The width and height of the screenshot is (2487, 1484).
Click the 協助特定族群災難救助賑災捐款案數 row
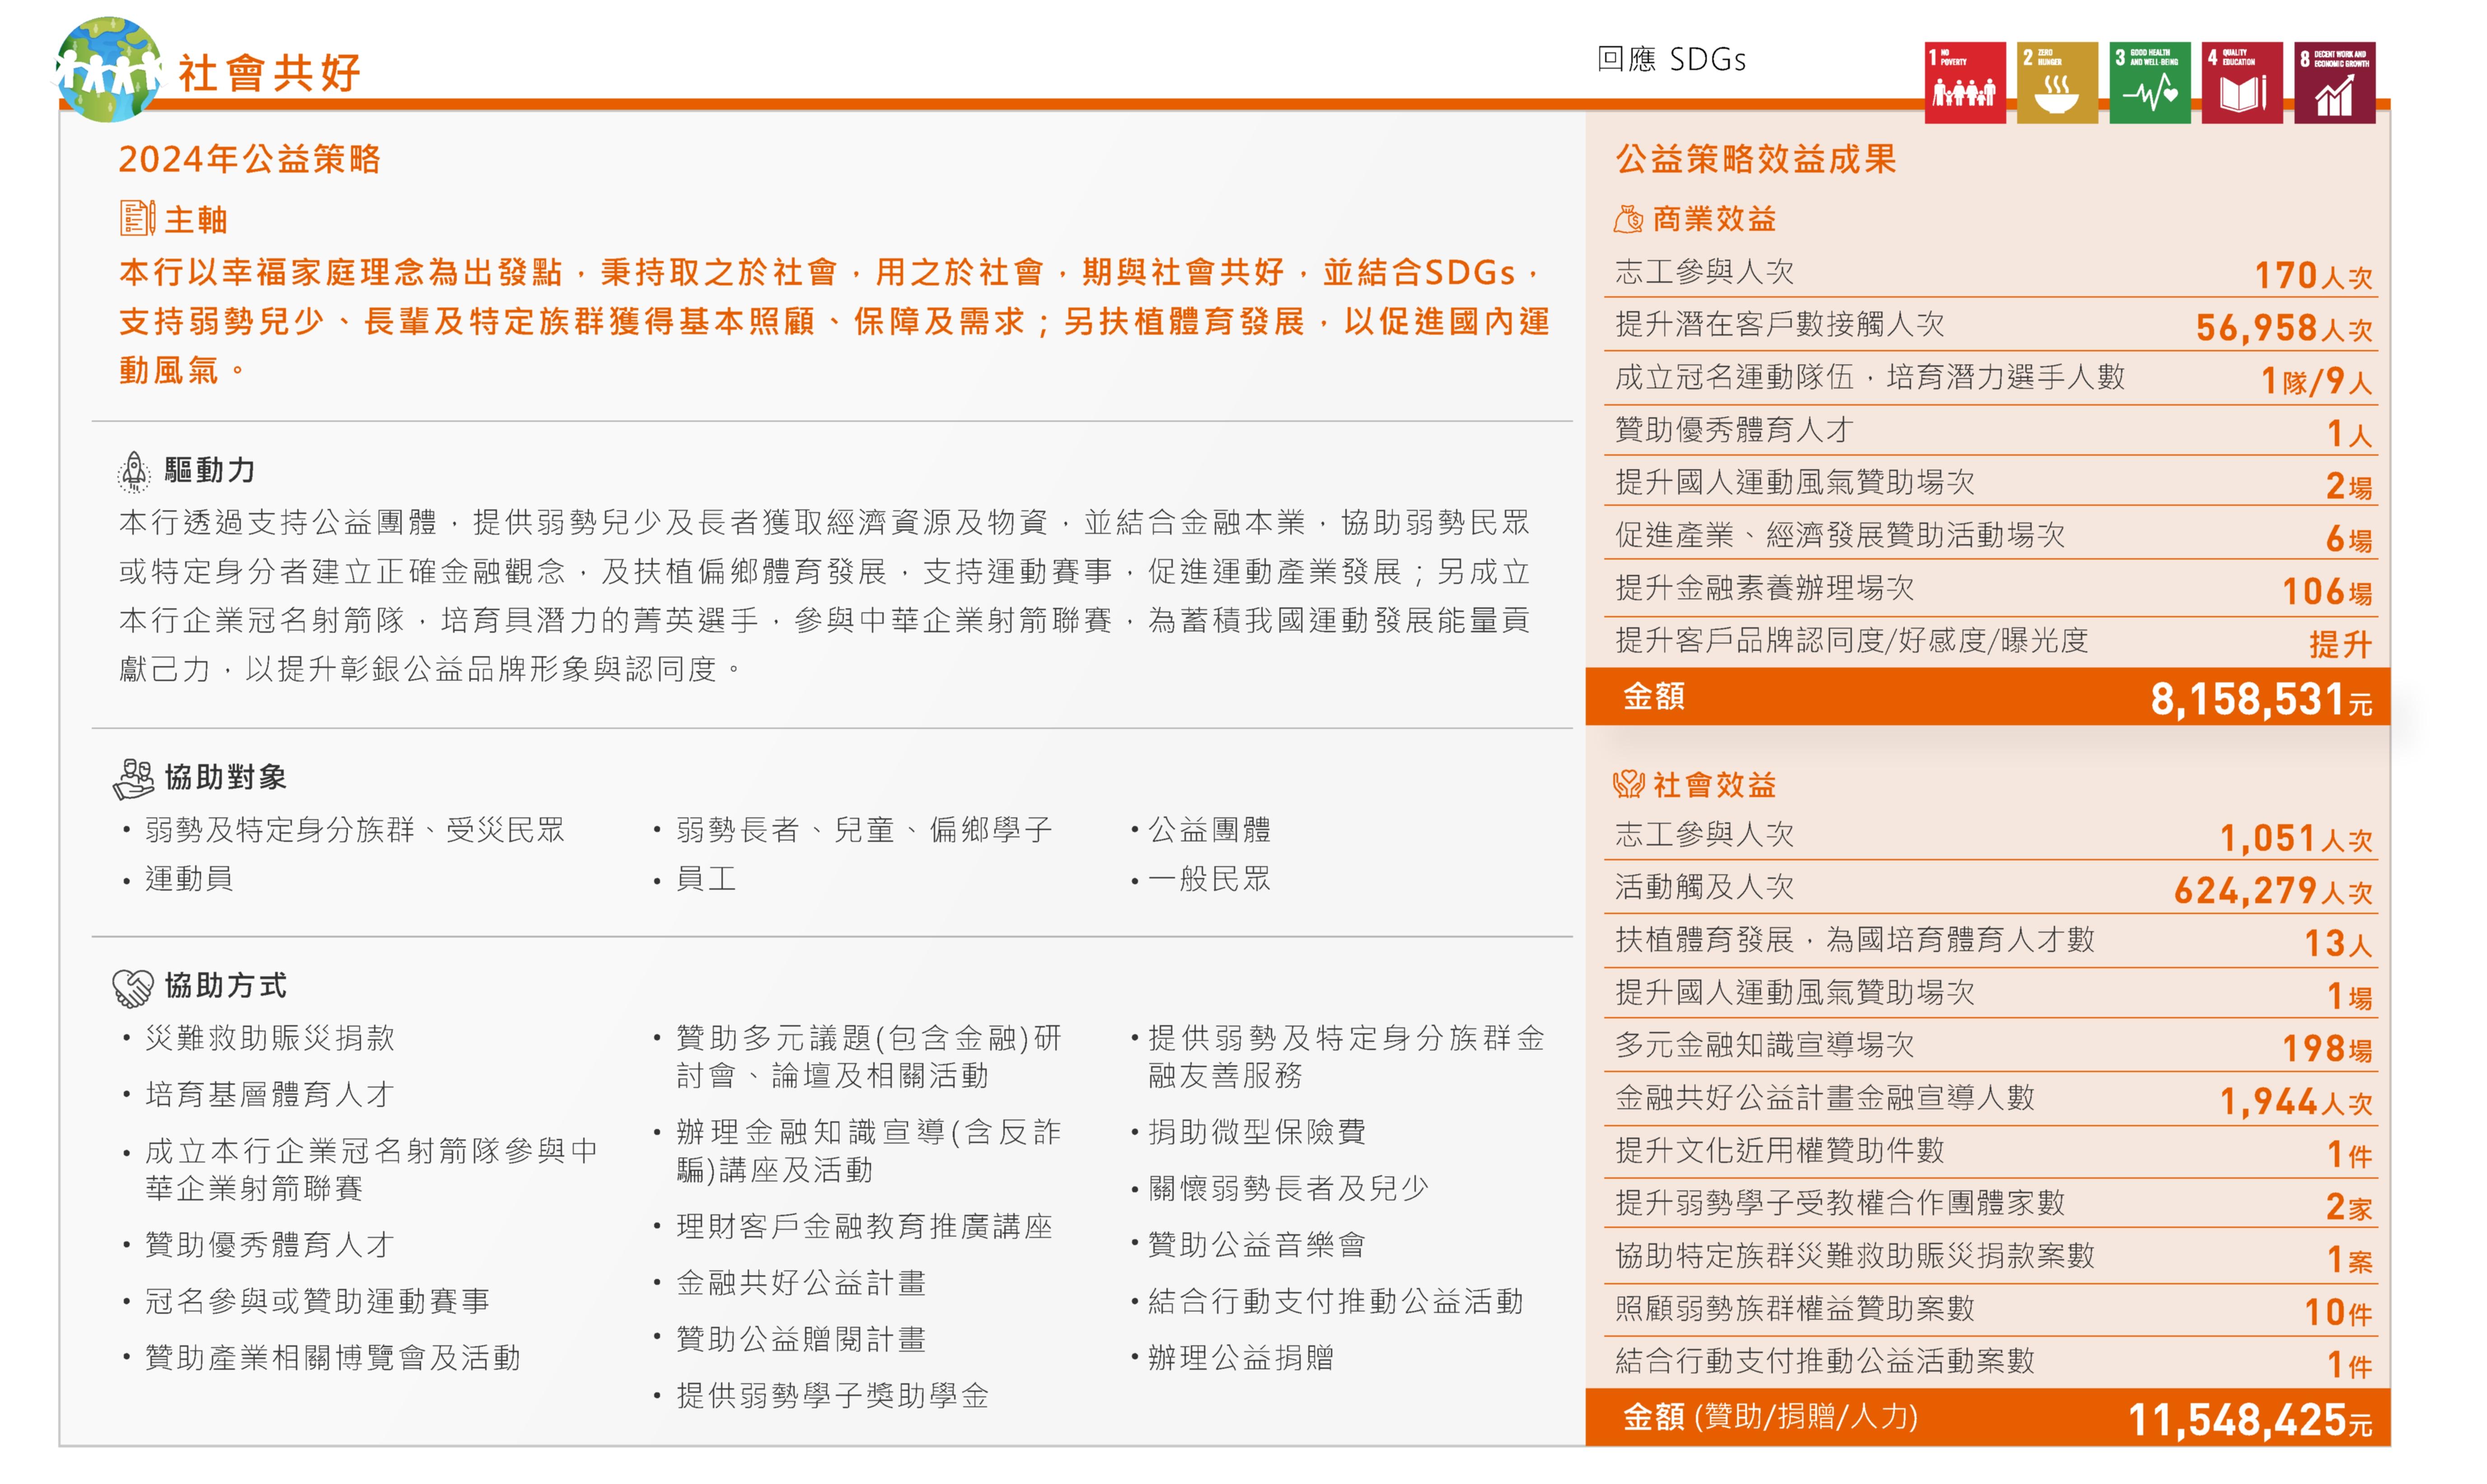1991,1256
